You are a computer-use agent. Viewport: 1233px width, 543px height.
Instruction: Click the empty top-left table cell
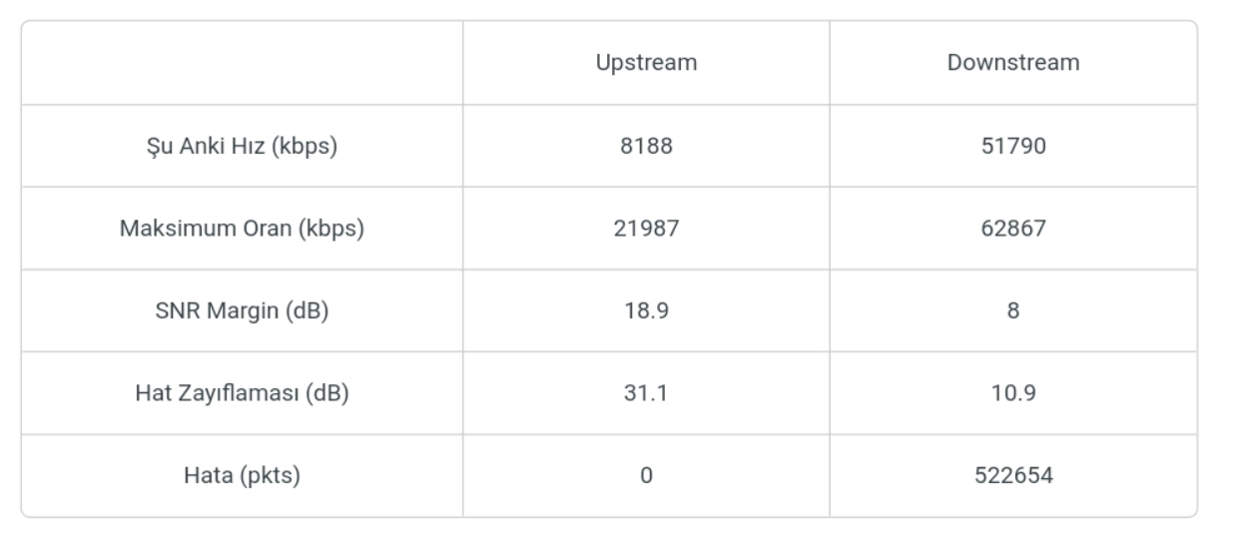241,63
